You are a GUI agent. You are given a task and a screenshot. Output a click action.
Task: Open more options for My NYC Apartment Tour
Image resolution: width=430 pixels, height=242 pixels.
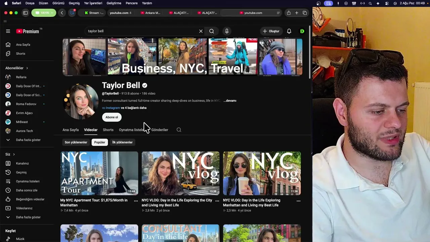pos(136,201)
